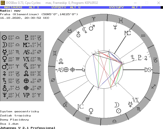Click the Lilith symbol in the planet table
The image size is (163, 129).
(26, 67)
